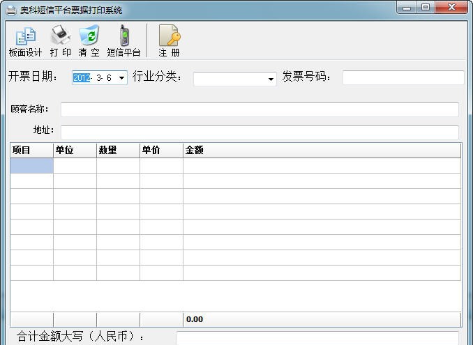Select the highlighted first-row 项目 cell

tap(31, 166)
